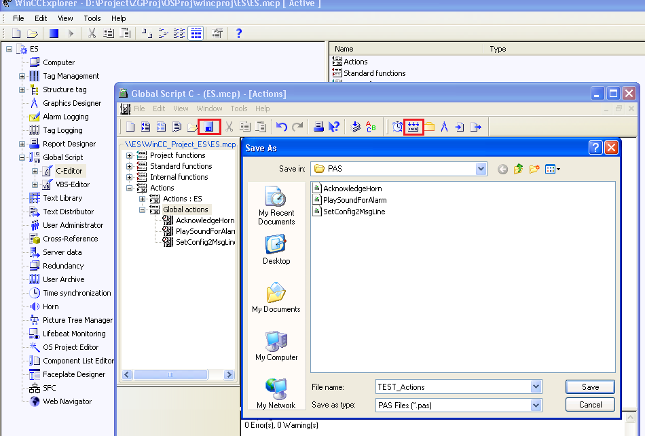The width and height of the screenshot is (645, 436).
Task: Open Save as type dropdown arrow
Action: point(536,405)
